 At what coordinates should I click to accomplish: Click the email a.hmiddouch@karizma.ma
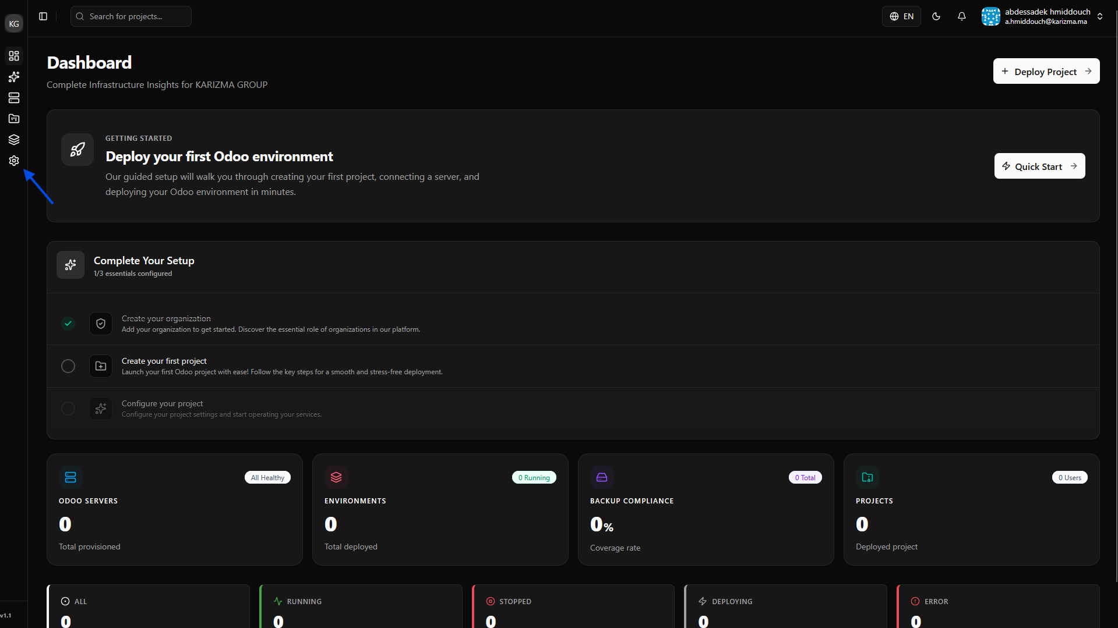coord(1046,22)
